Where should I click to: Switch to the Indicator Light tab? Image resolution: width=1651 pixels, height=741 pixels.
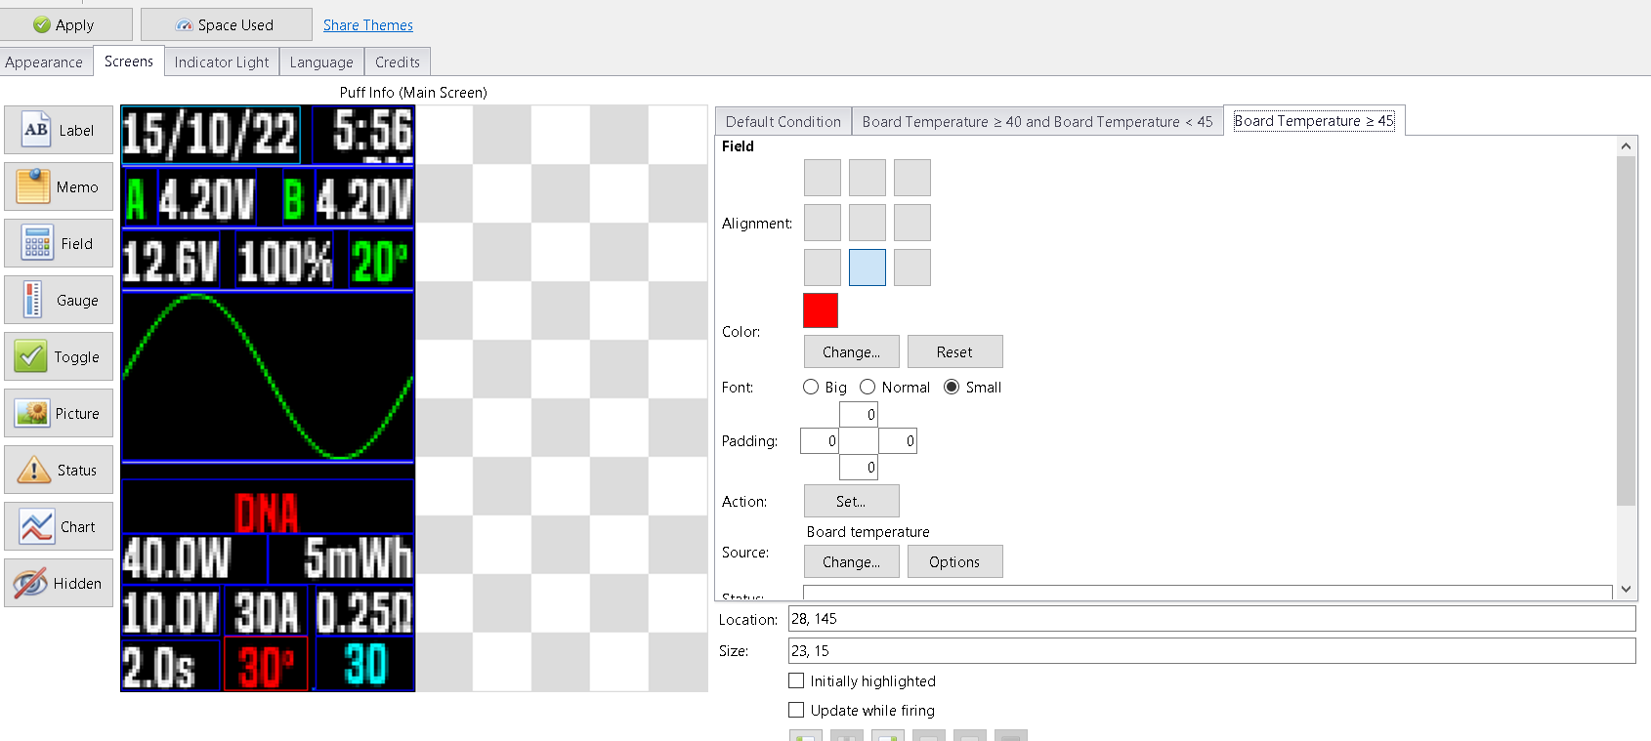tap(222, 62)
